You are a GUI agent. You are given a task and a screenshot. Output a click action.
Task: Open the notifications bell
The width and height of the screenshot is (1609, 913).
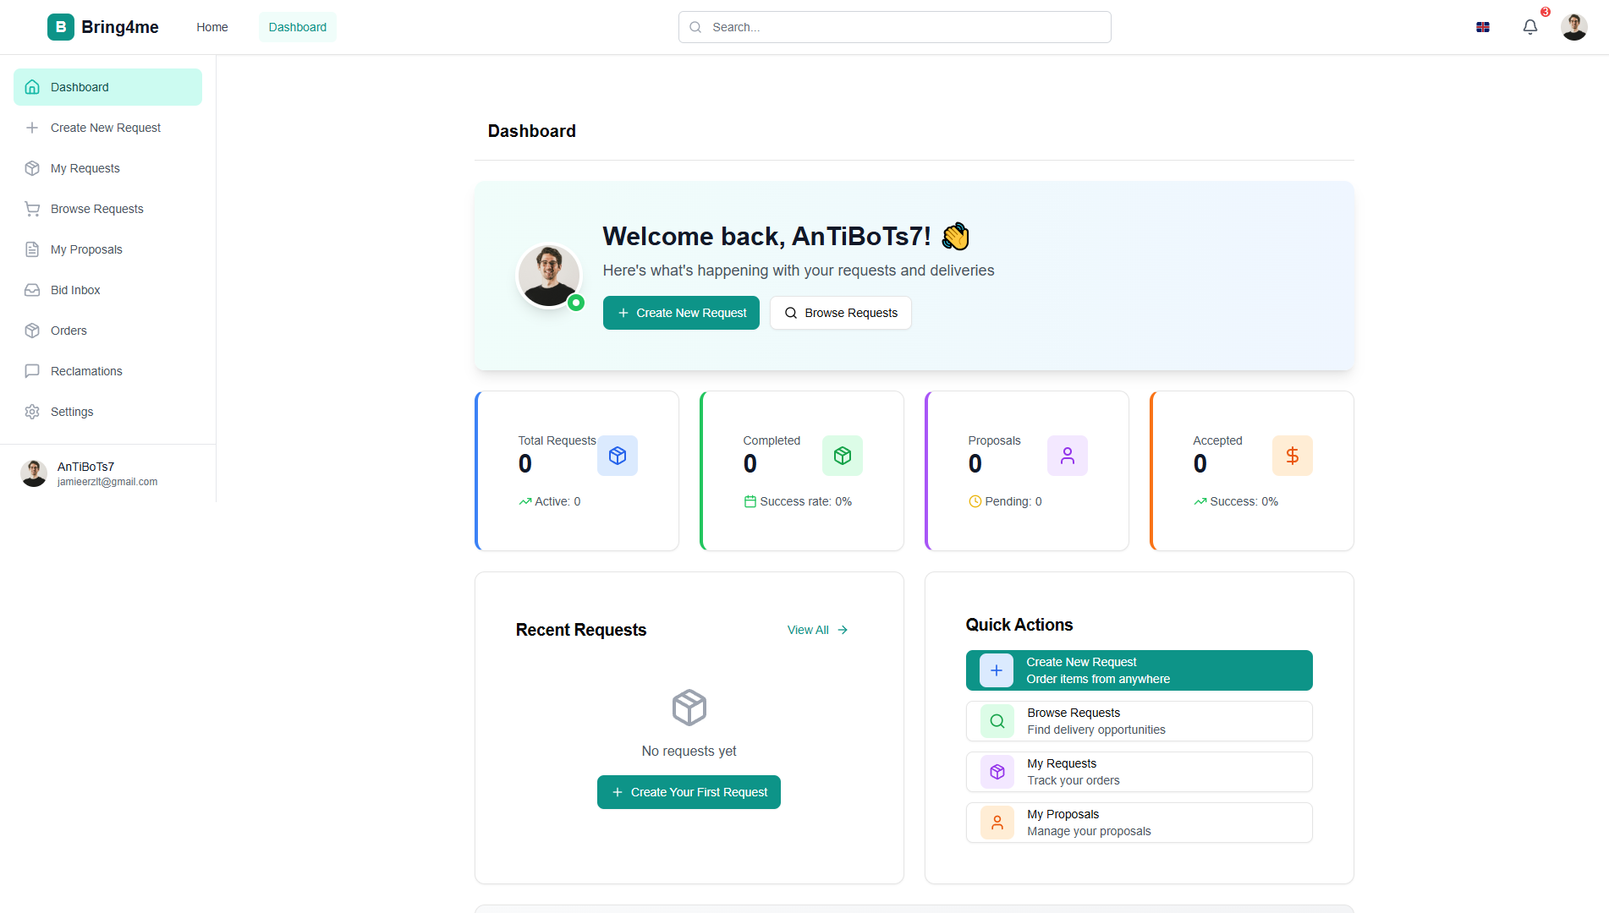[1529, 27]
